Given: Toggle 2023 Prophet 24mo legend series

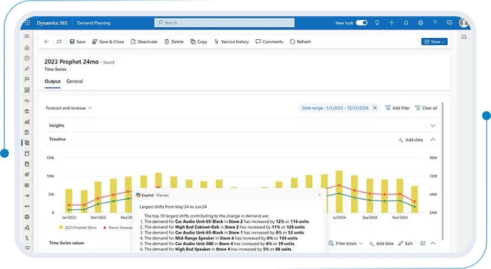Looking at the screenshot, I should click(x=78, y=228).
